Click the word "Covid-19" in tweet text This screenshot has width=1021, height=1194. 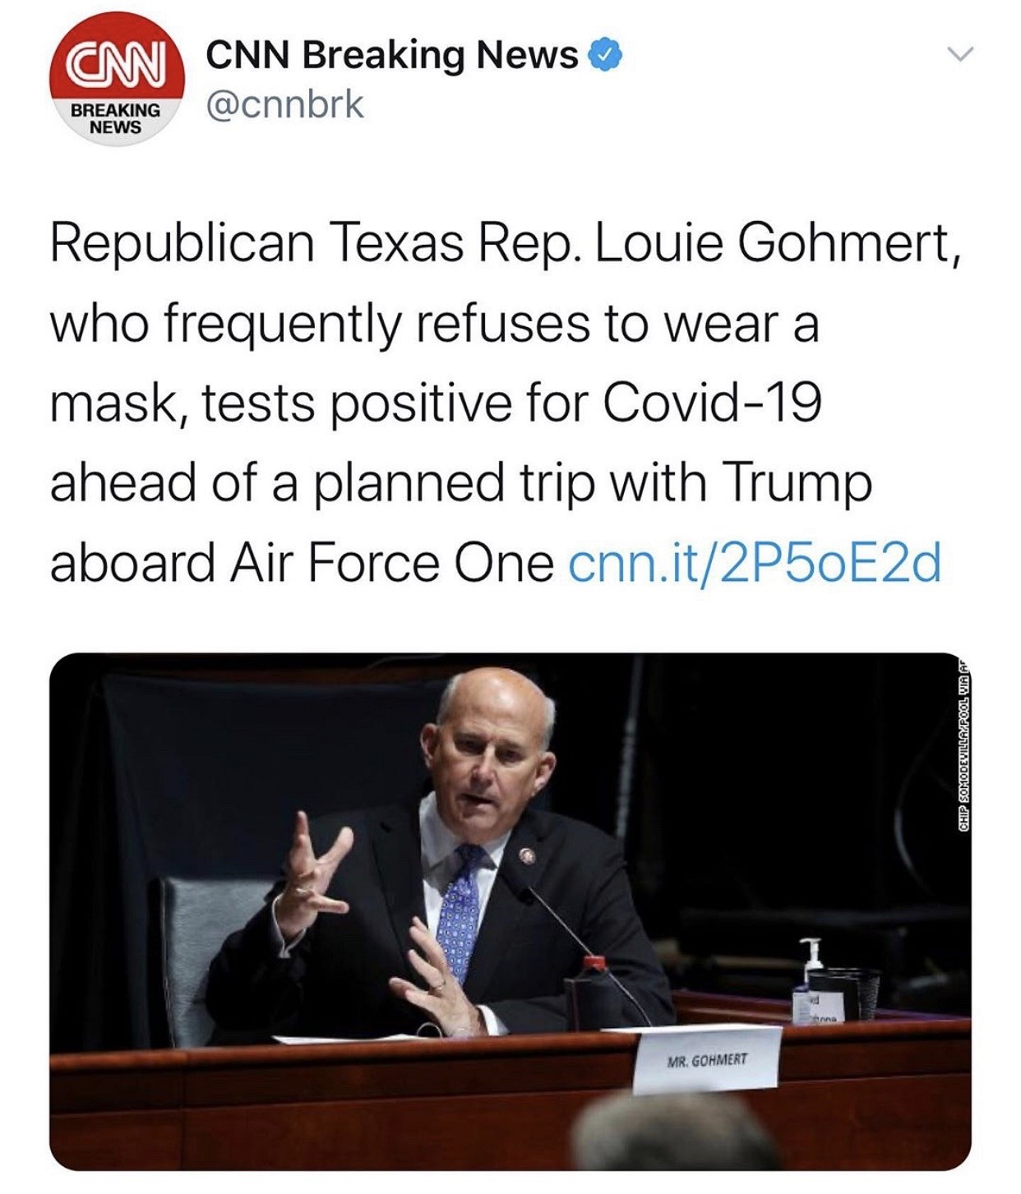pyautogui.click(x=712, y=403)
